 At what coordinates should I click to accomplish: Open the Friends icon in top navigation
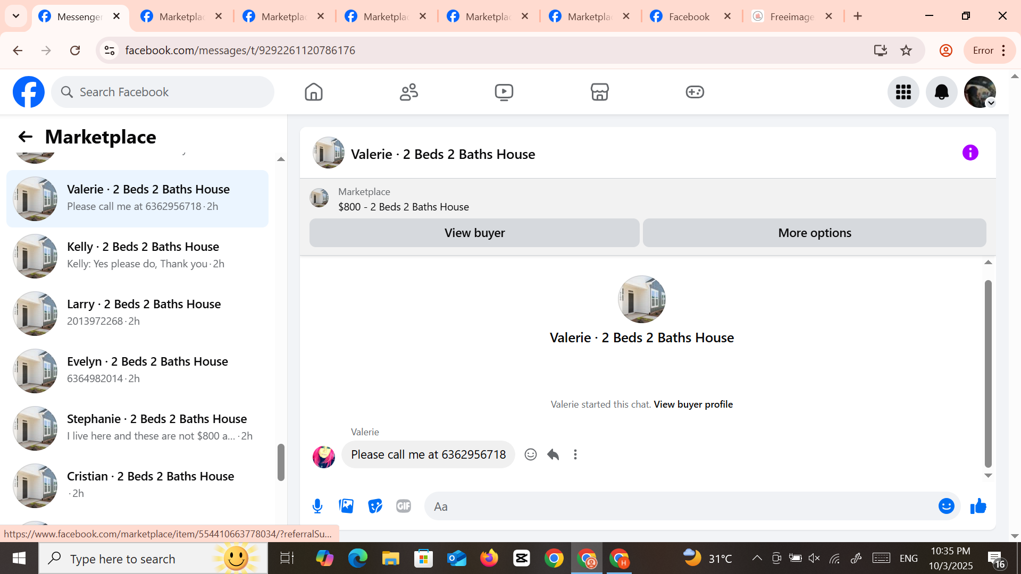pos(409,92)
